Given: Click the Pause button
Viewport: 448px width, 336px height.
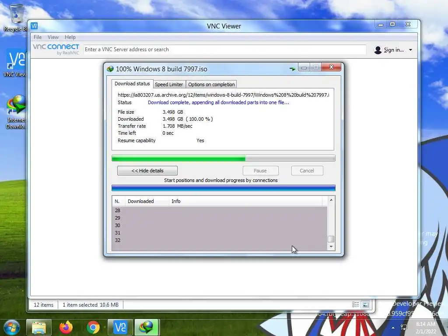Looking at the screenshot, I should coord(260,171).
